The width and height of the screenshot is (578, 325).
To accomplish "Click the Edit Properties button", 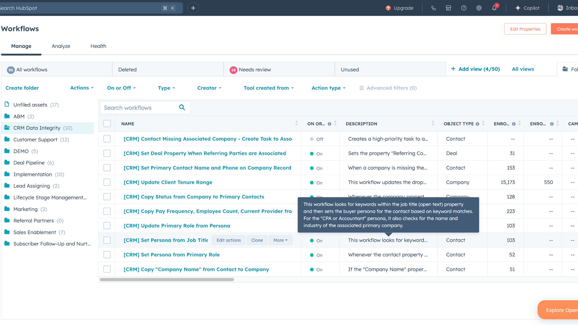I will pyautogui.click(x=525, y=29).
